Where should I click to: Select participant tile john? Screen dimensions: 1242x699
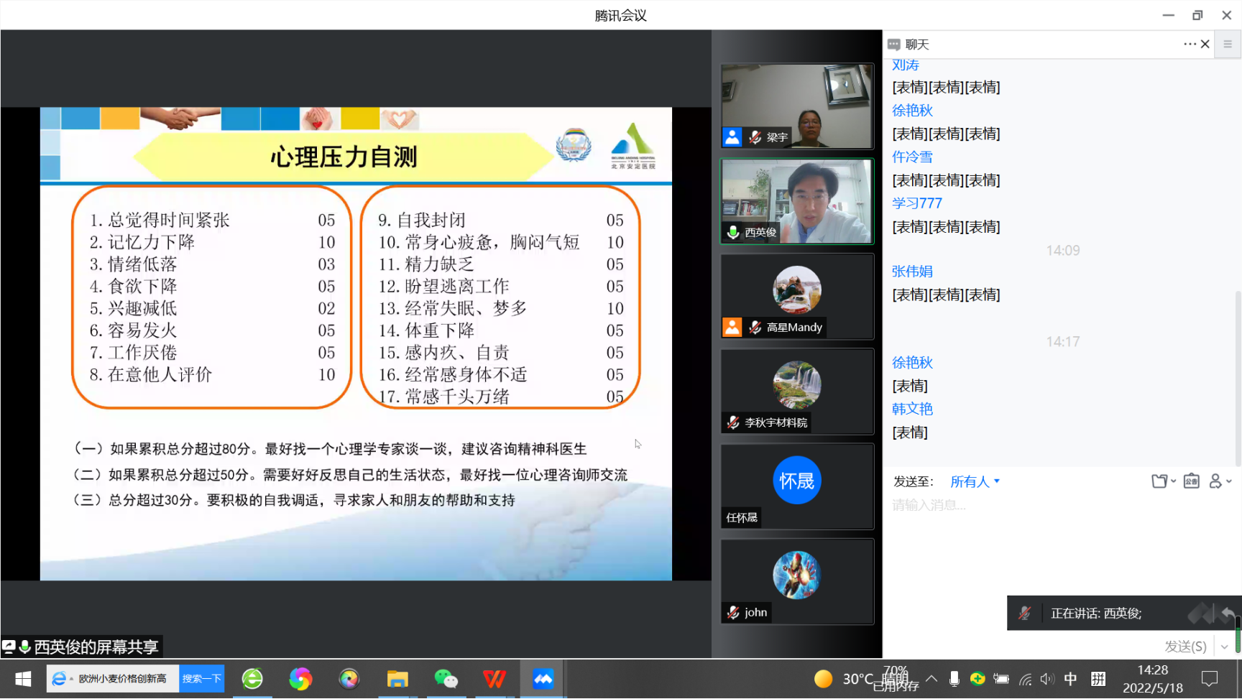797,582
